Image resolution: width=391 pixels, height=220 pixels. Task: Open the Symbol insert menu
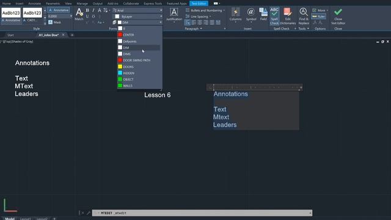click(x=251, y=15)
